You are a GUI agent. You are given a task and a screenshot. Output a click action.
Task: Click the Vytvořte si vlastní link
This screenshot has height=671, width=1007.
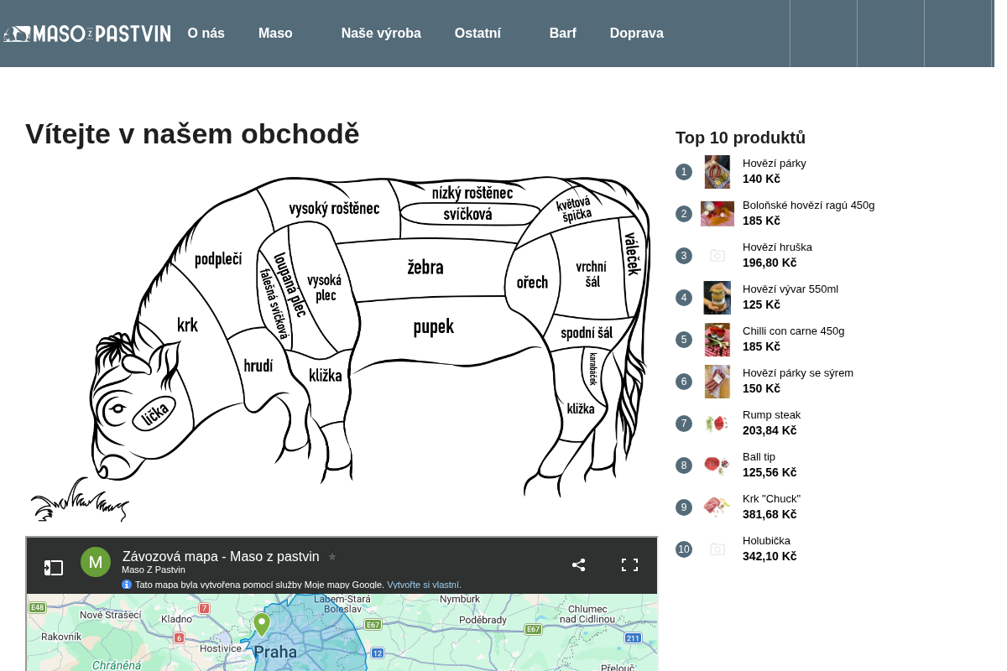pos(424,585)
